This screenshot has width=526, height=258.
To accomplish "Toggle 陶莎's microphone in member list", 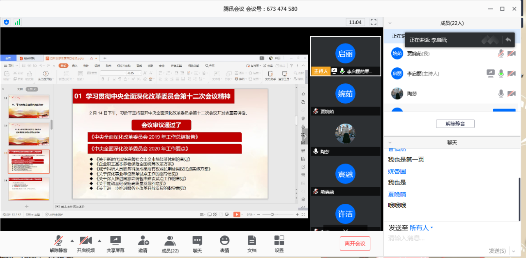I will coord(501,94).
